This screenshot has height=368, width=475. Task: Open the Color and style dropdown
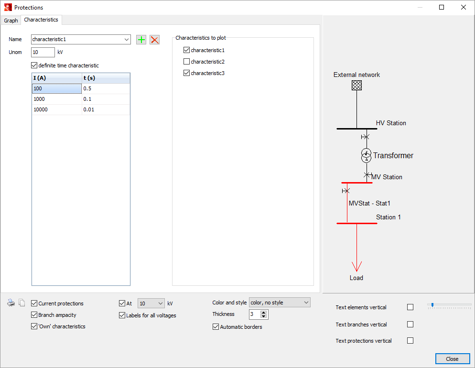[x=306, y=303]
